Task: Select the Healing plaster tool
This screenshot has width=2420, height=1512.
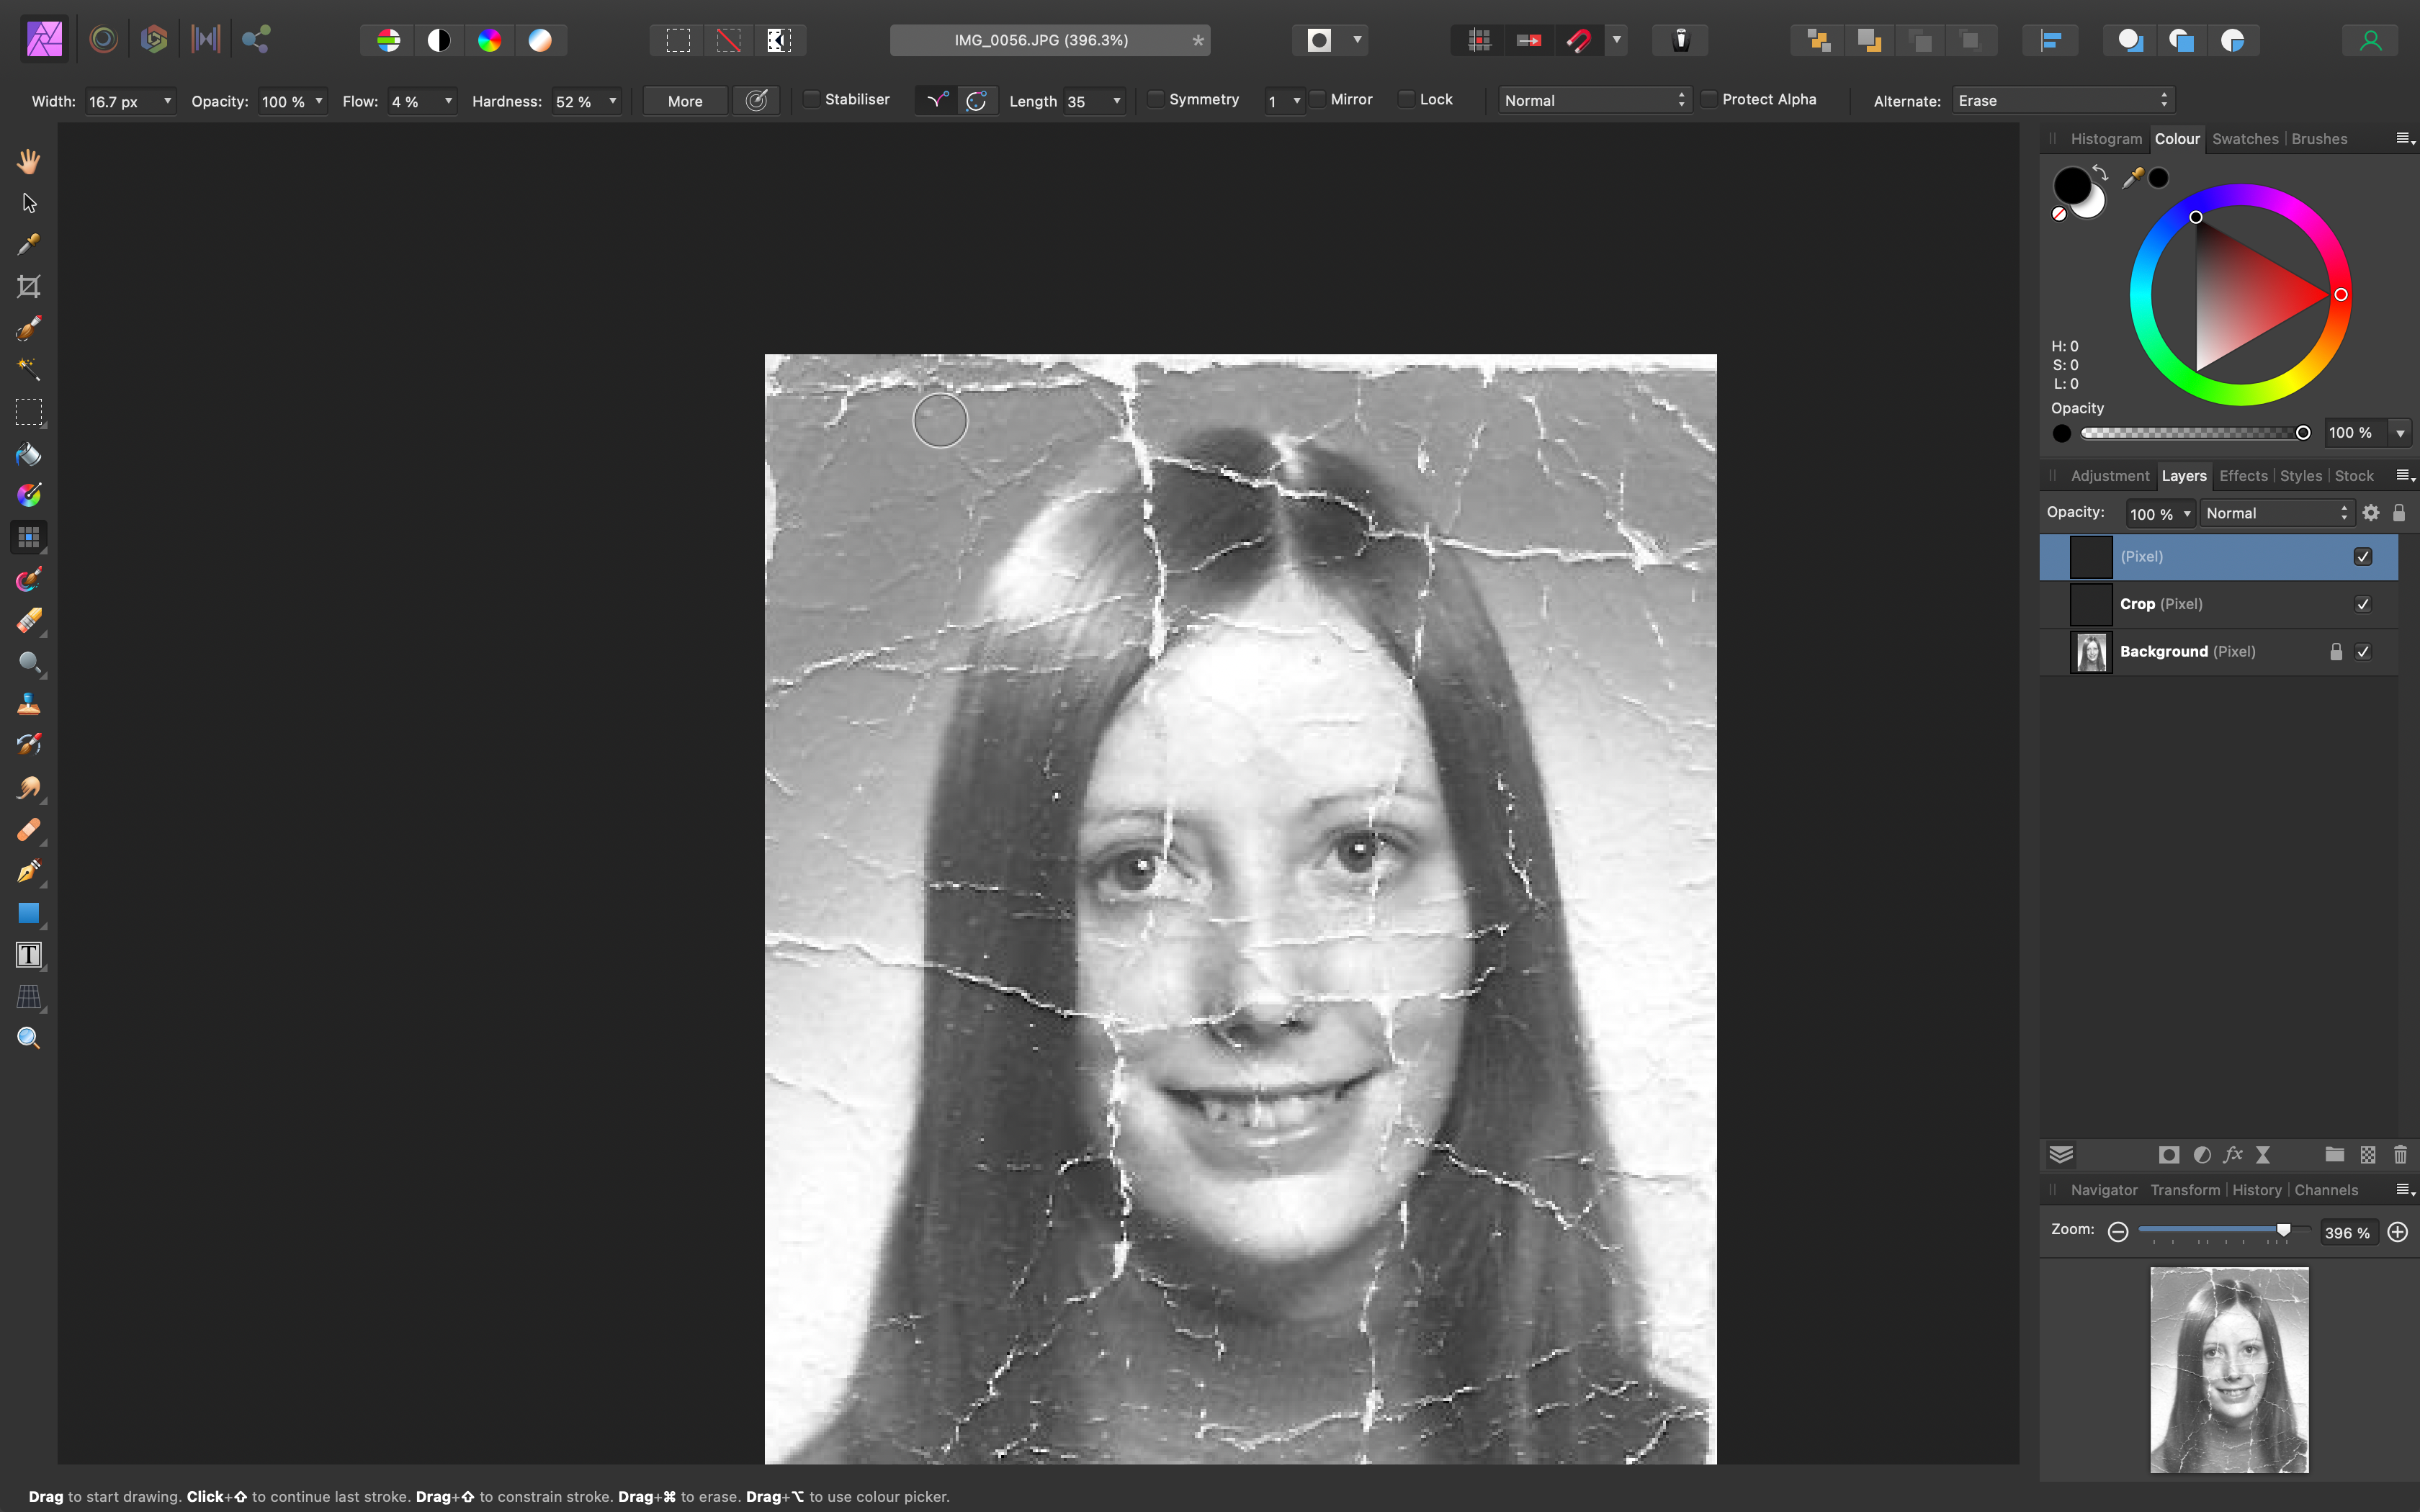Action: tap(29, 830)
